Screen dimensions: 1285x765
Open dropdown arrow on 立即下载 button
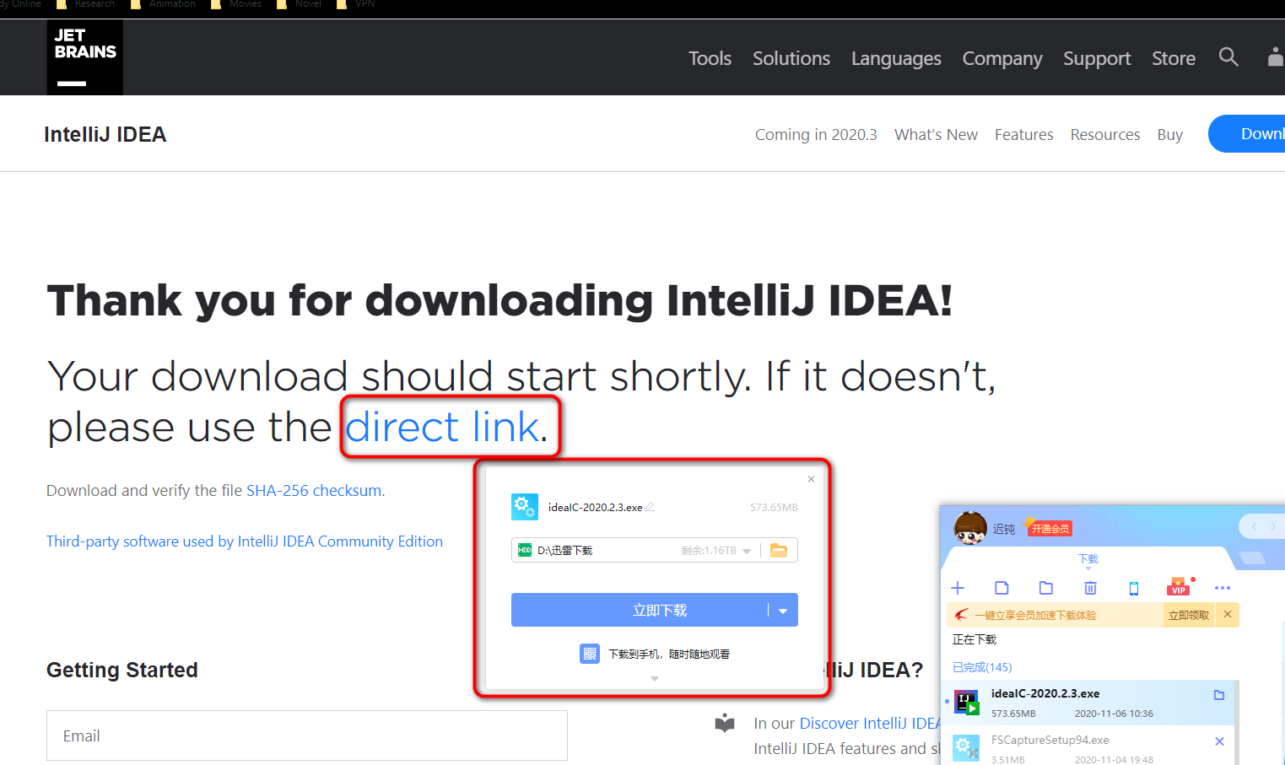point(783,611)
